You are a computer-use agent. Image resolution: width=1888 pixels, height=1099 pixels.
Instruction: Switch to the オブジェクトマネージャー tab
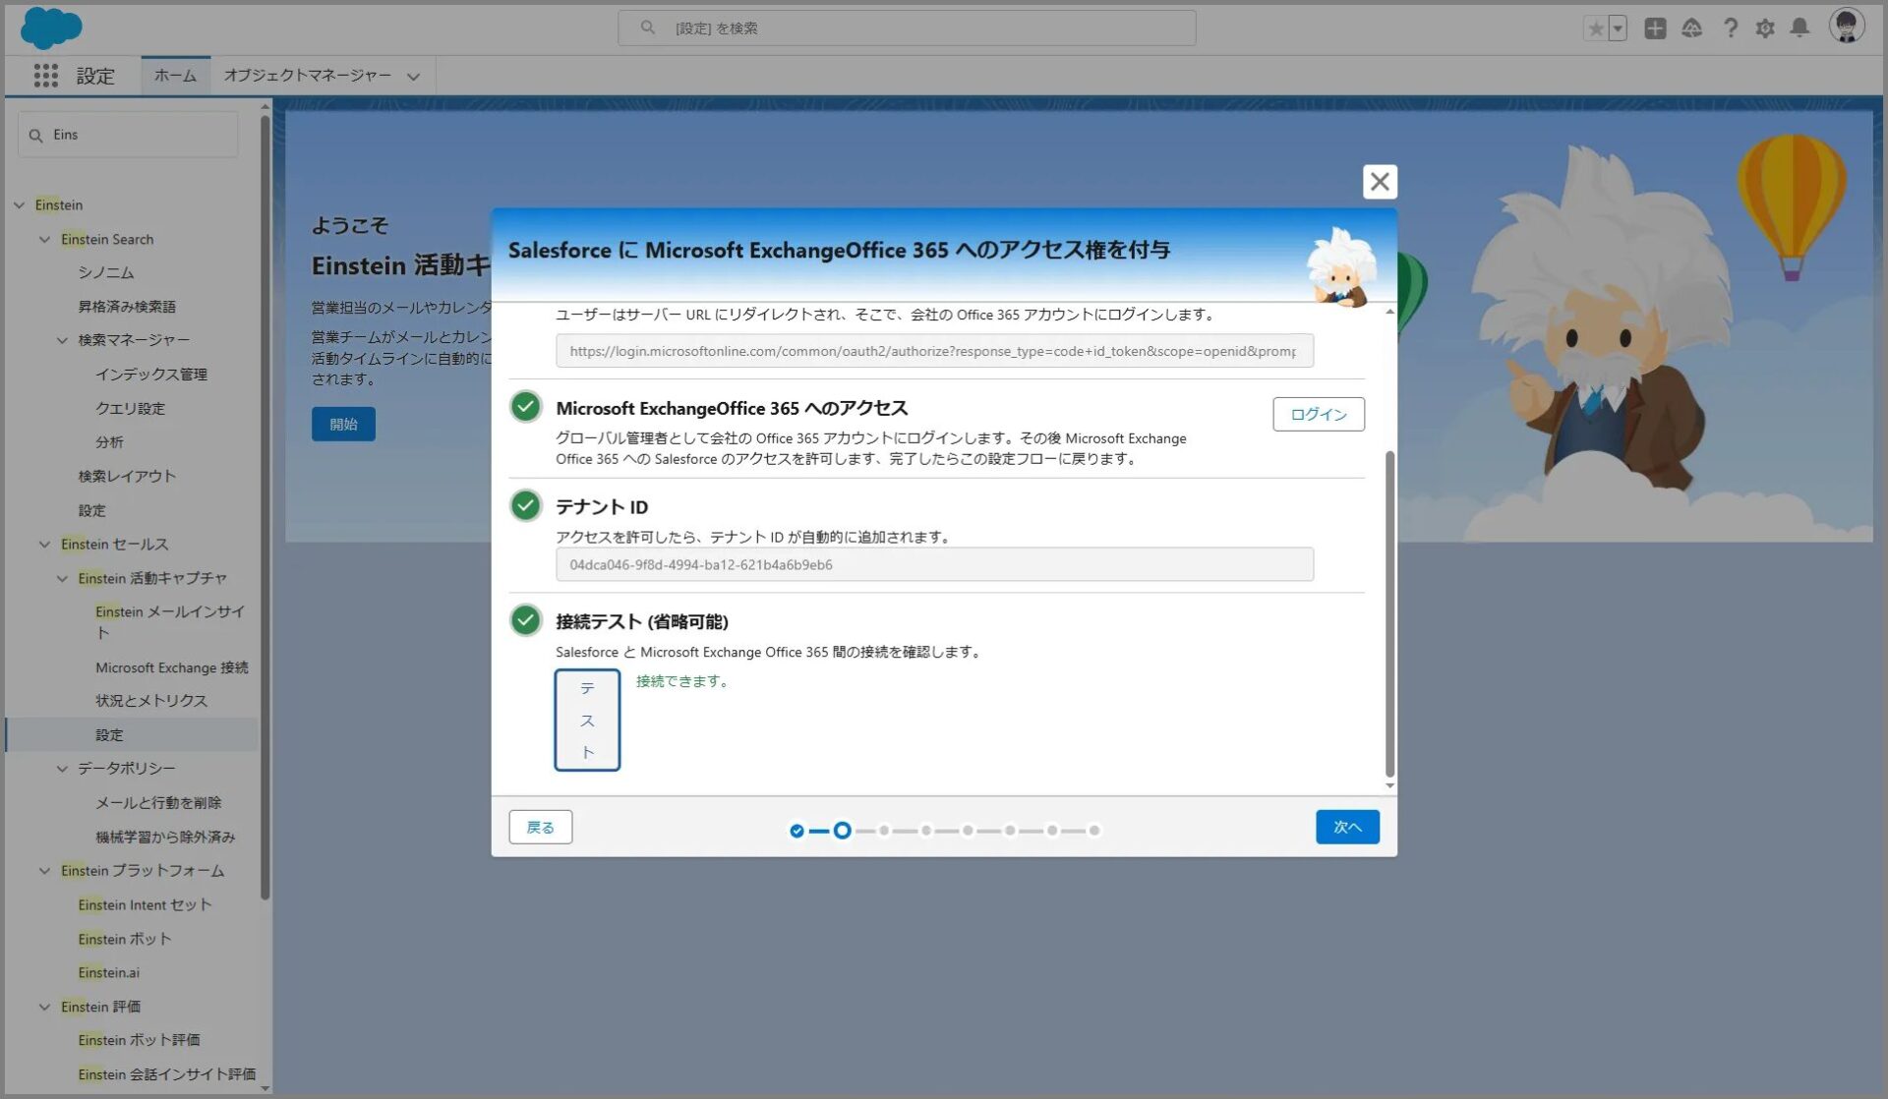pyautogui.click(x=307, y=76)
